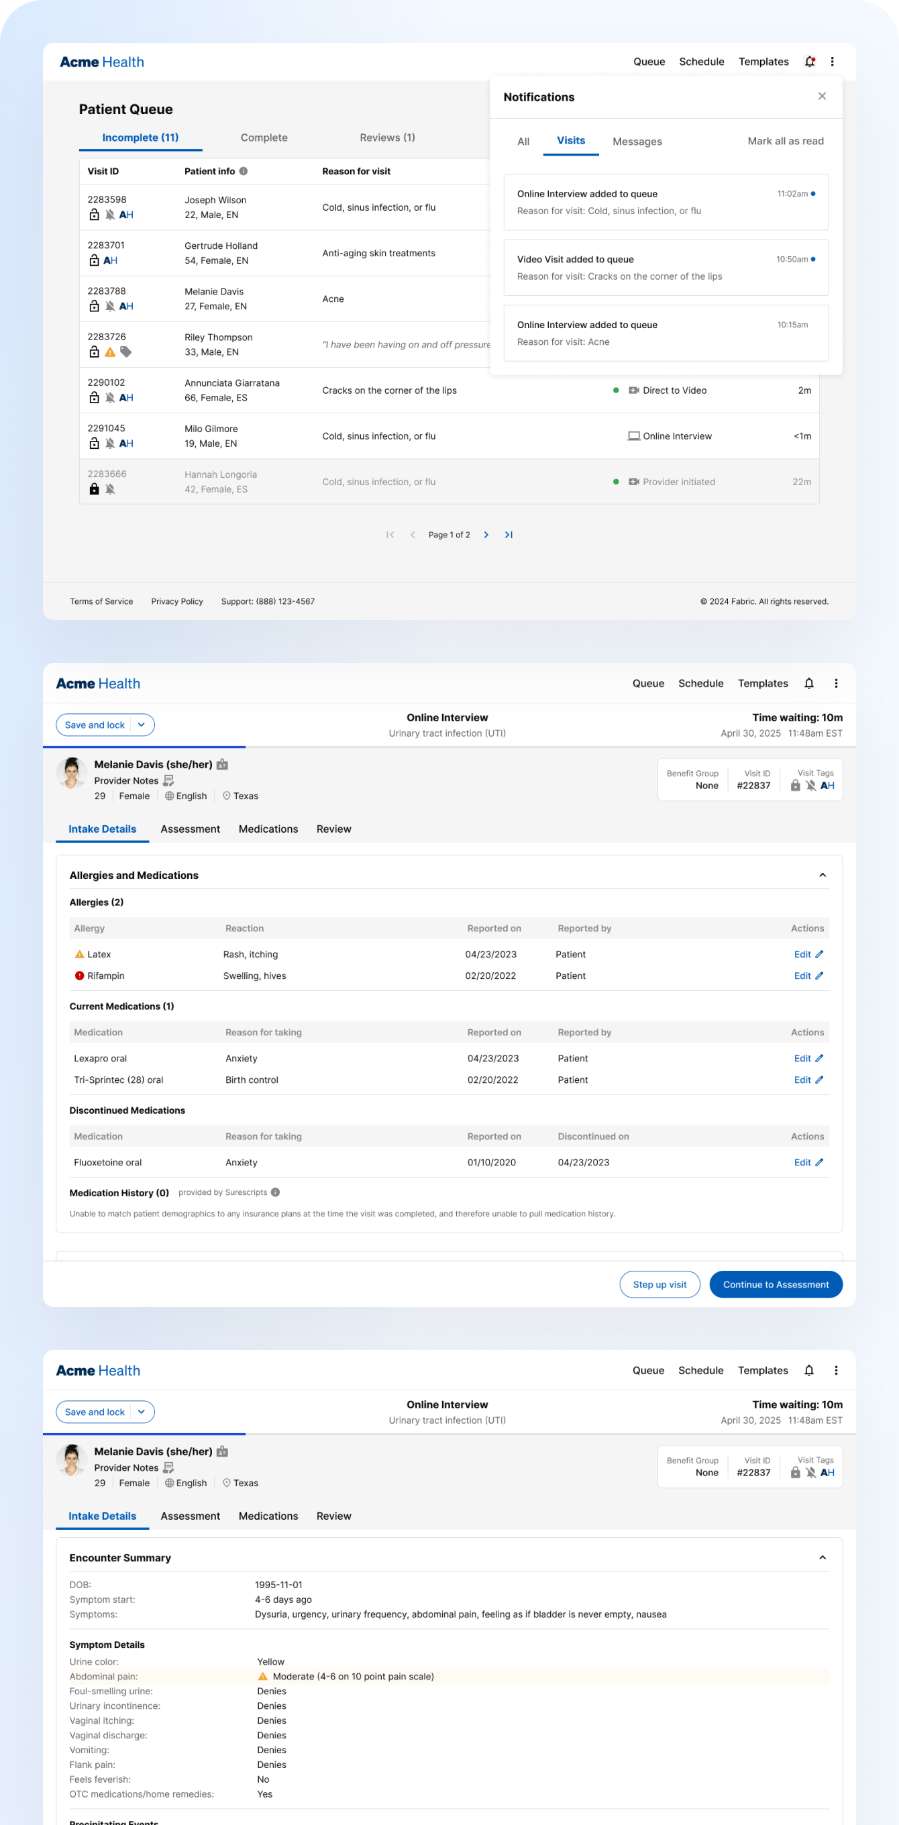
Task: Open Save and lock dropdown arrow, Encounter Summary screen
Action: 142,1412
